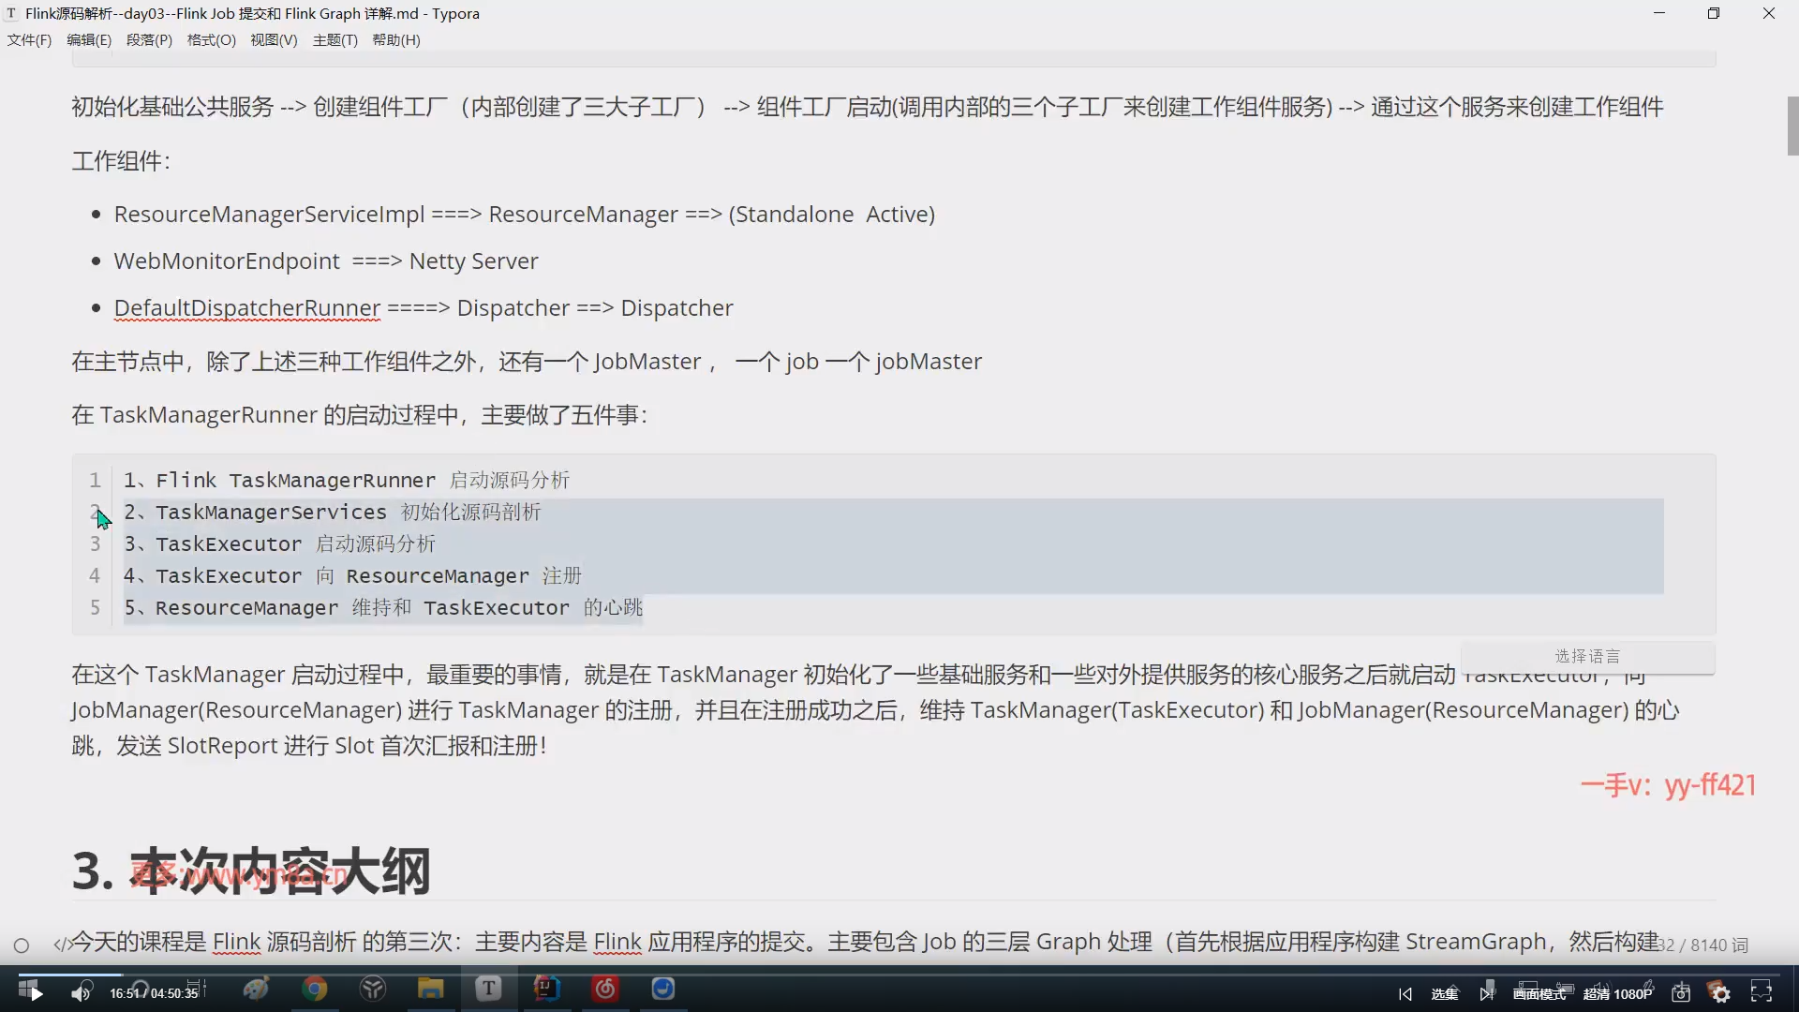The height and width of the screenshot is (1012, 1799).
Task: Mute the video volume speaker
Action: click(82, 992)
